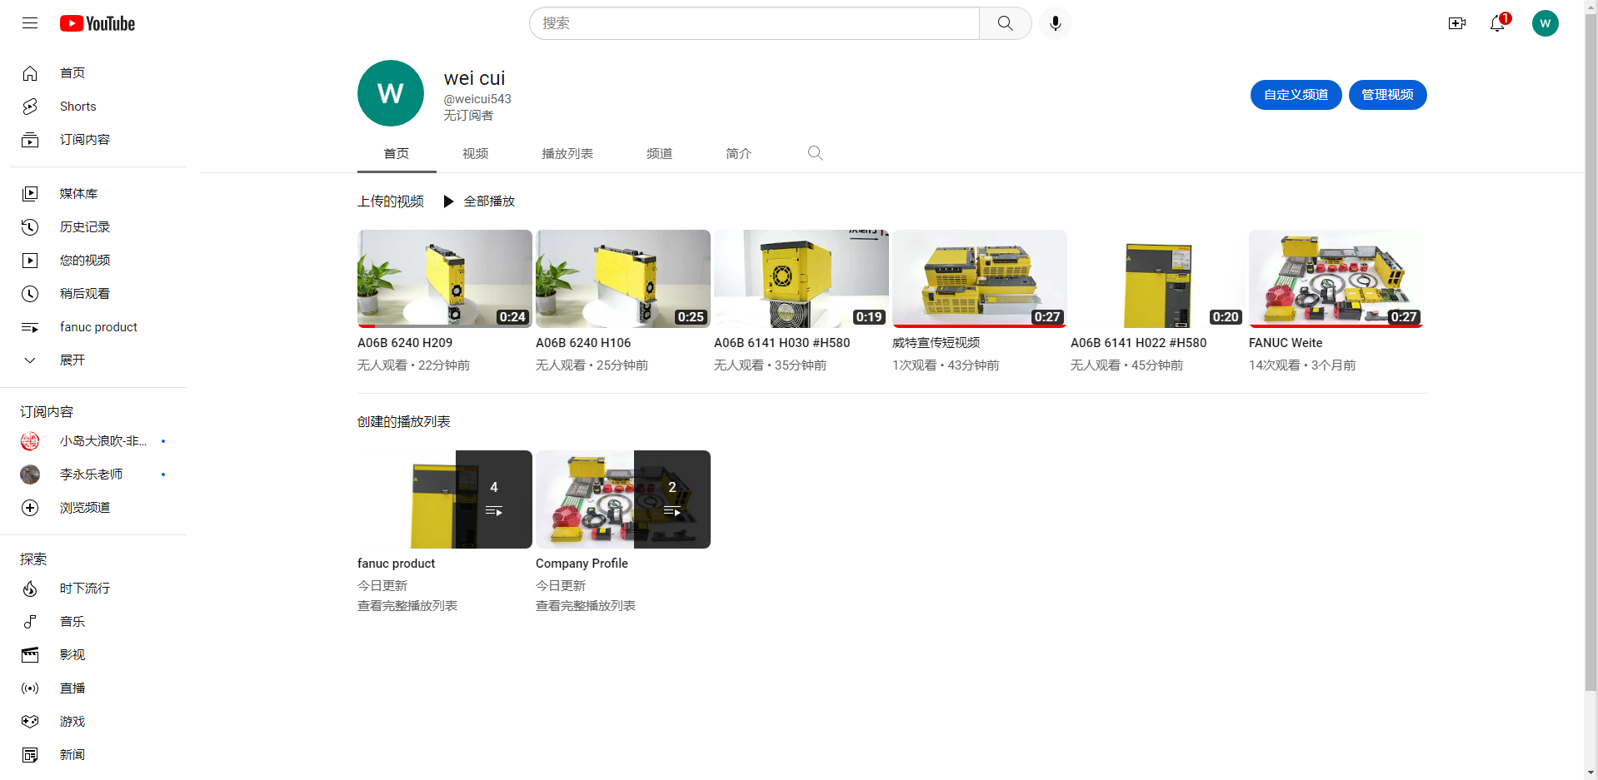This screenshot has height=780, width=1598.
Task: Click the search magnifier button
Action: pyautogui.click(x=1005, y=23)
